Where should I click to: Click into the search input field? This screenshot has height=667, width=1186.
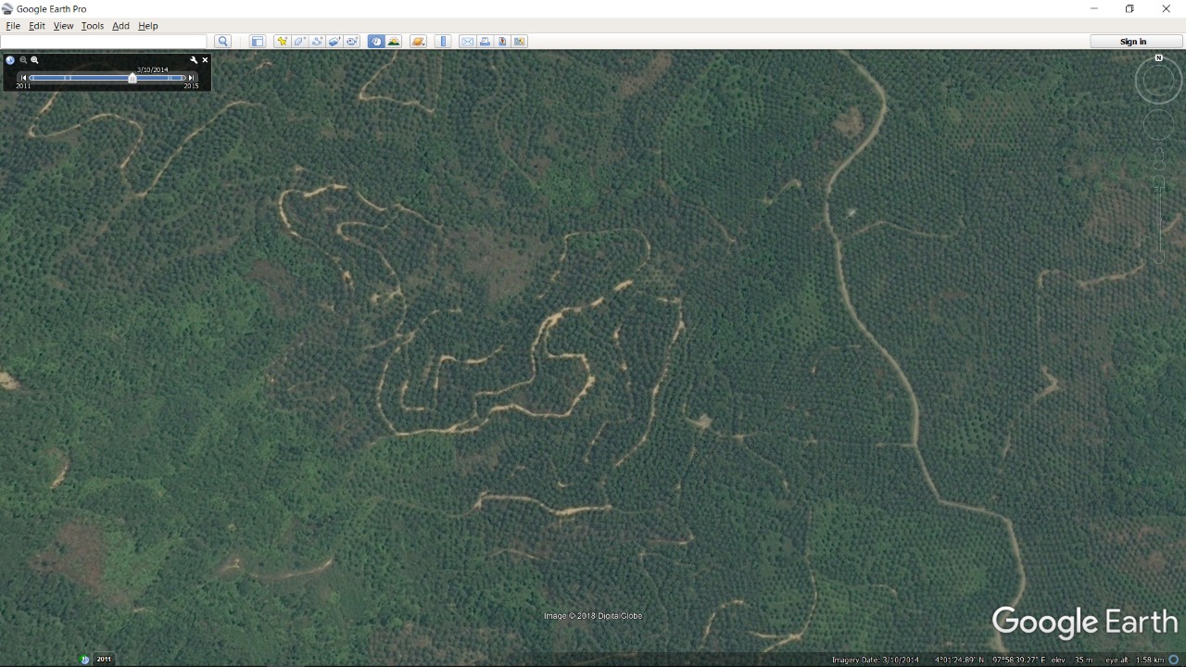pyautogui.click(x=104, y=42)
